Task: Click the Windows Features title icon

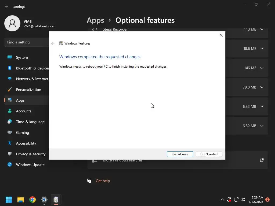Action: pos(61,43)
